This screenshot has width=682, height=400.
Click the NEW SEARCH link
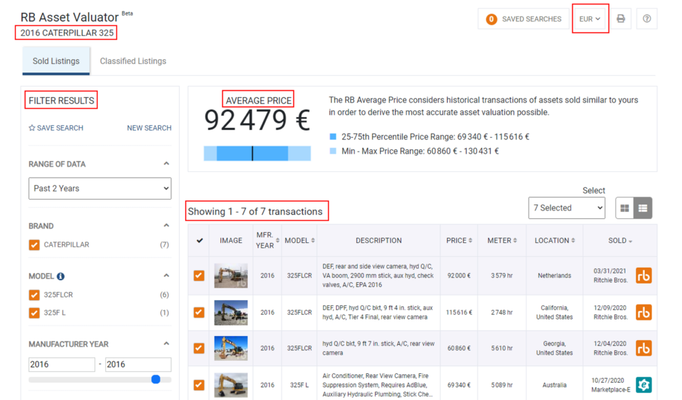click(x=149, y=128)
